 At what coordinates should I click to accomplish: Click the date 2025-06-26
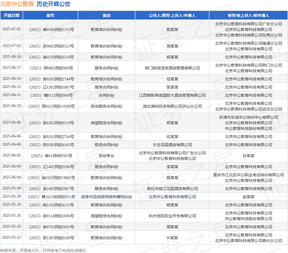[x=12, y=57]
